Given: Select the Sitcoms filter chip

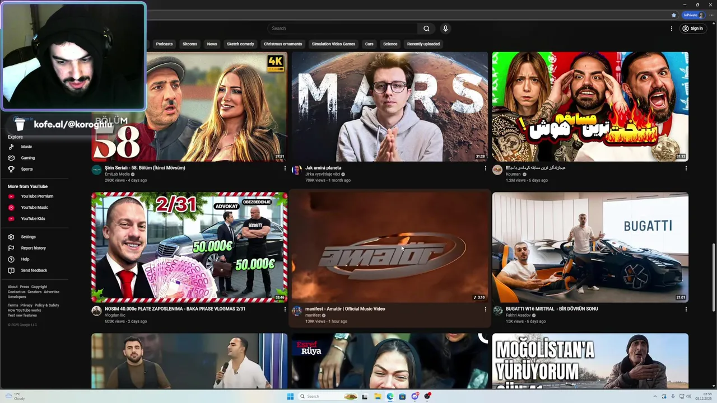Looking at the screenshot, I should click(190, 44).
